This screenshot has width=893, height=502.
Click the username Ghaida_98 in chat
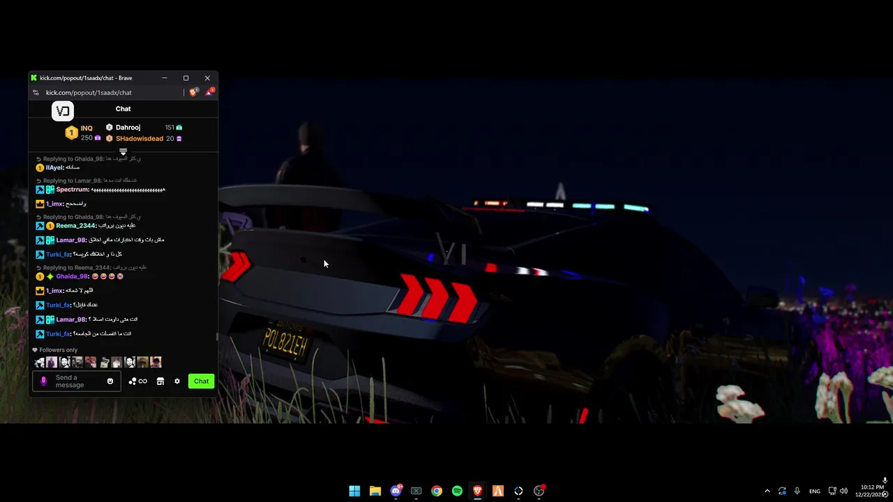tap(72, 277)
